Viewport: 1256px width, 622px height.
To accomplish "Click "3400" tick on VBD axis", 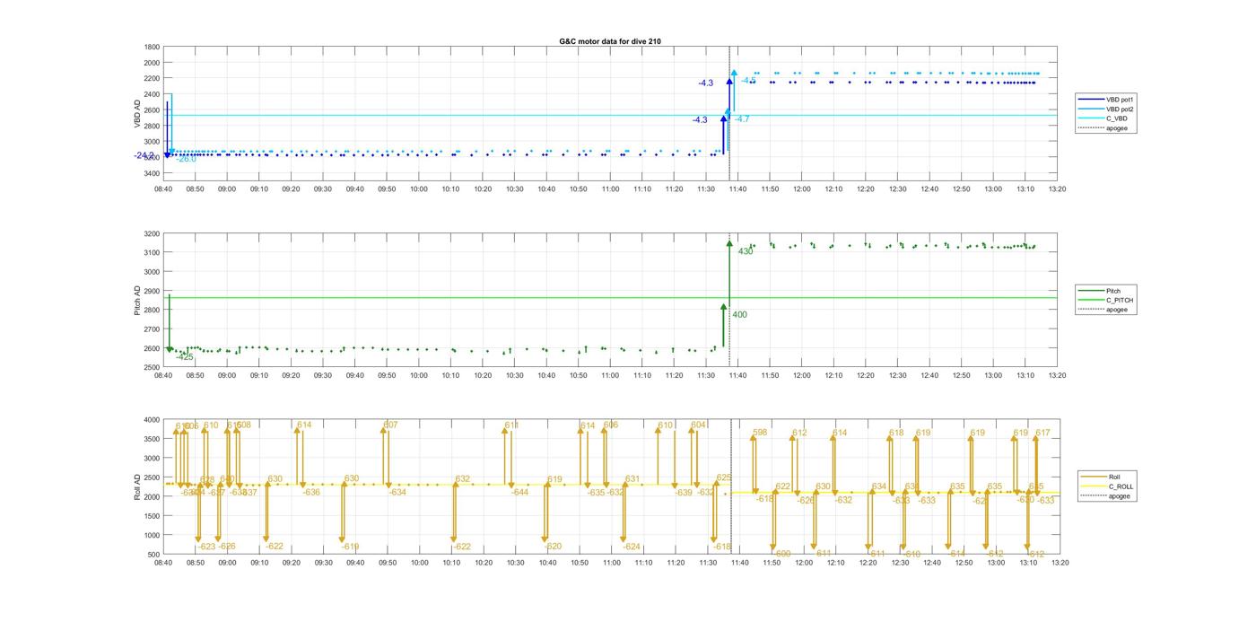I will [152, 173].
